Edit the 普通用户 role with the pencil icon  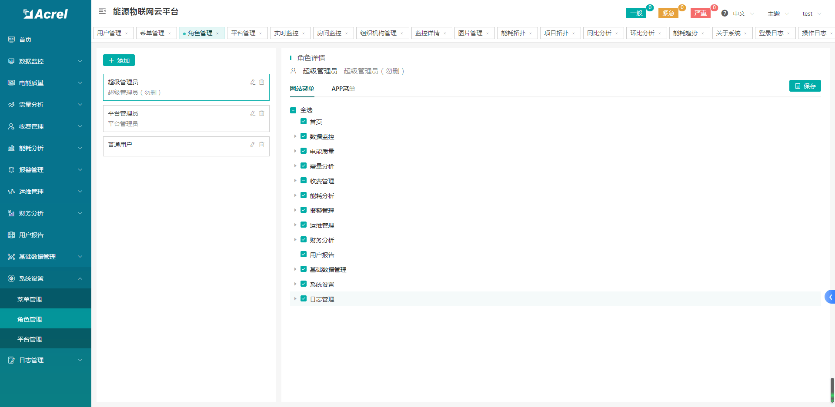click(253, 145)
